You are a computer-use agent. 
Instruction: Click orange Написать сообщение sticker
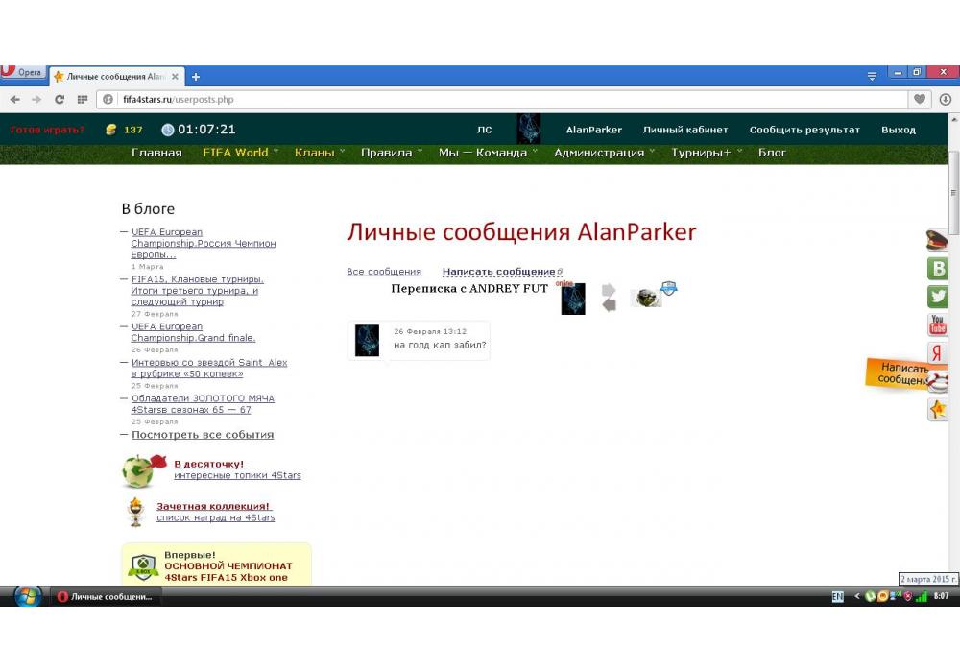coord(899,373)
